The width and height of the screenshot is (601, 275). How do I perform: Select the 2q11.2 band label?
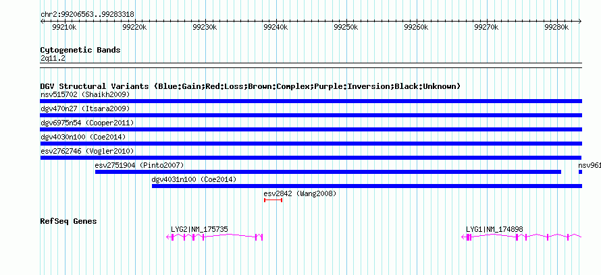click(x=53, y=59)
